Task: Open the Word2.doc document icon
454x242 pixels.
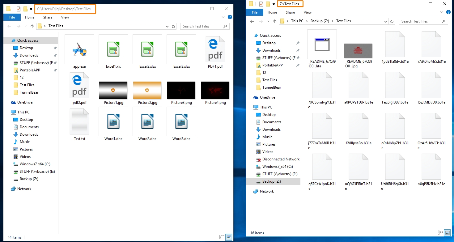Action: click(x=147, y=121)
